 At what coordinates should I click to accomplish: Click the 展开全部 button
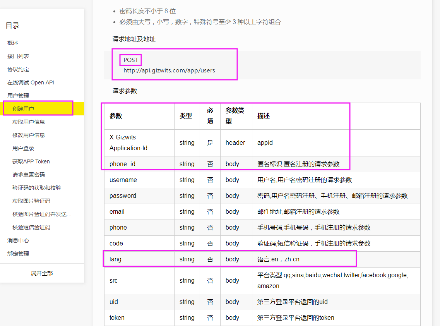pyautogui.click(x=42, y=273)
